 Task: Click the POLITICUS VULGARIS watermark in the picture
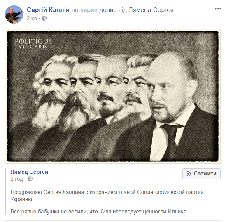pyautogui.click(x=33, y=43)
